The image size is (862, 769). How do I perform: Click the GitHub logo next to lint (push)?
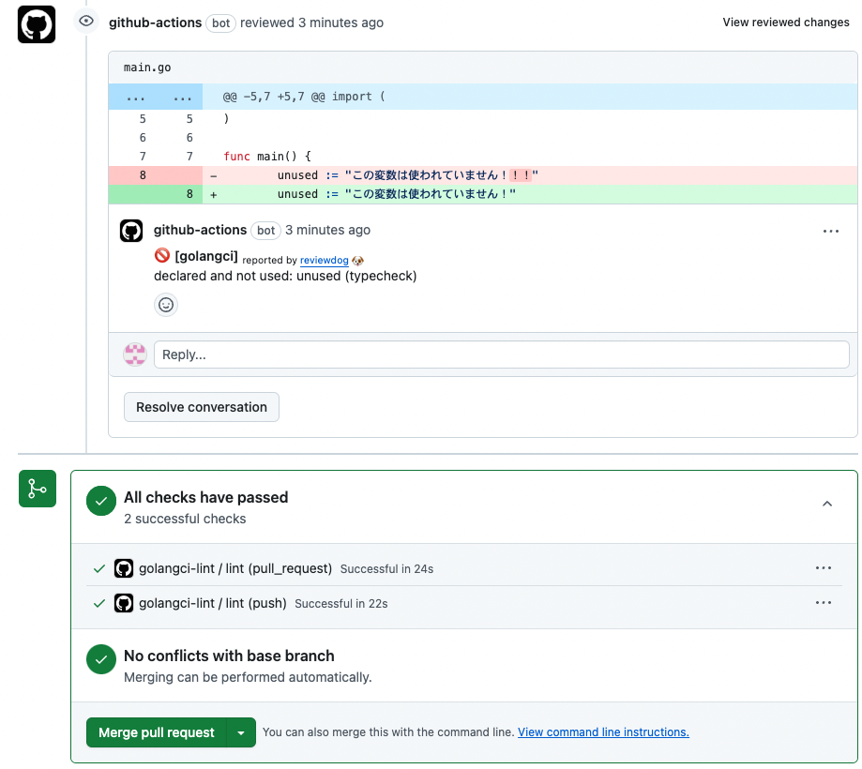pos(124,603)
